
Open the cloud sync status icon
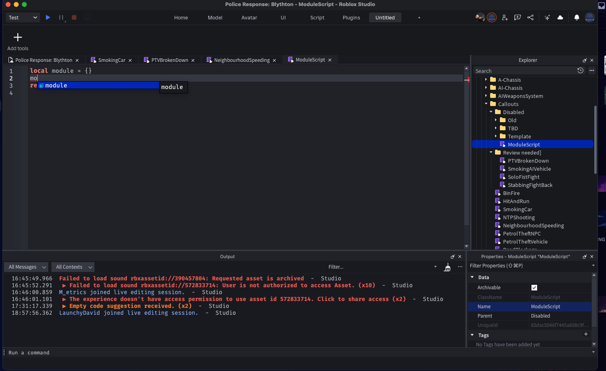point(560,17)
